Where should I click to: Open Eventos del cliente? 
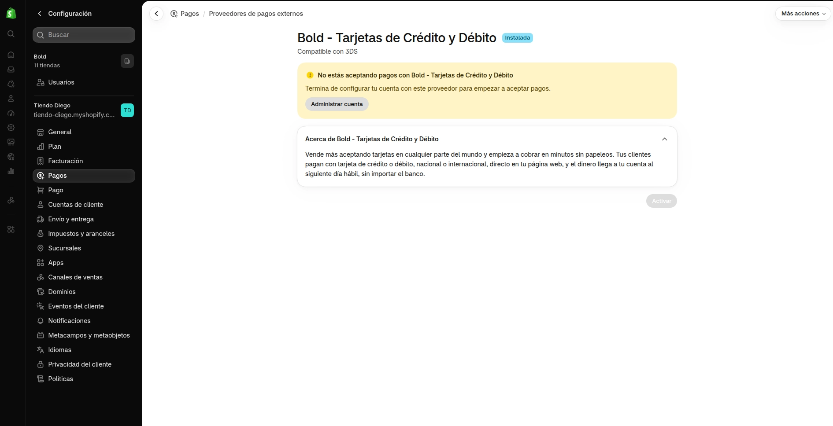[84, 306]
